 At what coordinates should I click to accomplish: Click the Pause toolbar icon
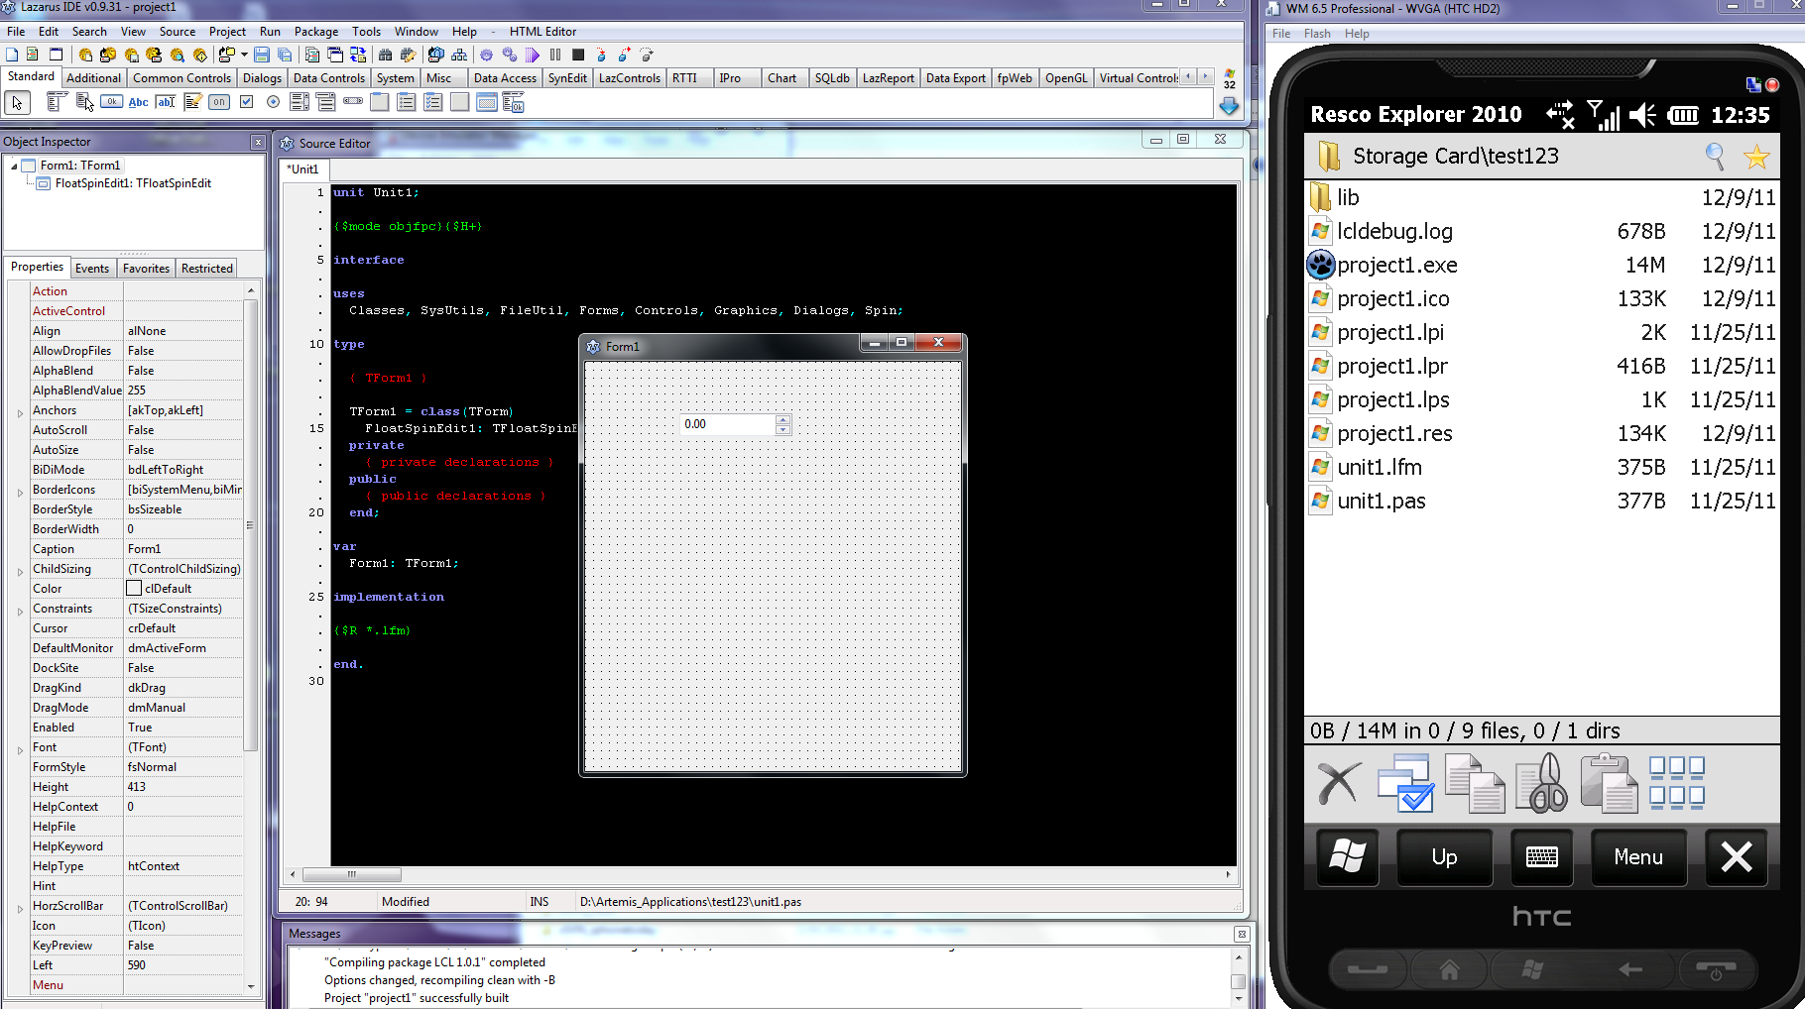(554, 55)
